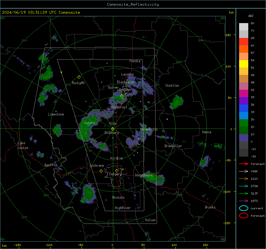Click the Sundre town label
The width and height of the screenshot is (266, 249).
[90, 123]
